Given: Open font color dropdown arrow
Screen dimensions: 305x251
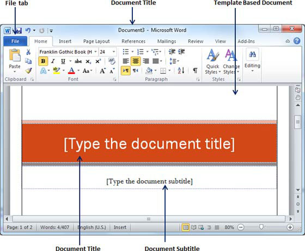Looking at the screenshot, I should click(78, 70).
